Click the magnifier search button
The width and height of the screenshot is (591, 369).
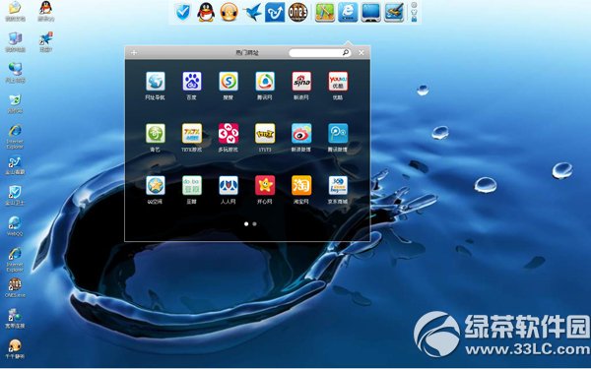coord(346,52)
